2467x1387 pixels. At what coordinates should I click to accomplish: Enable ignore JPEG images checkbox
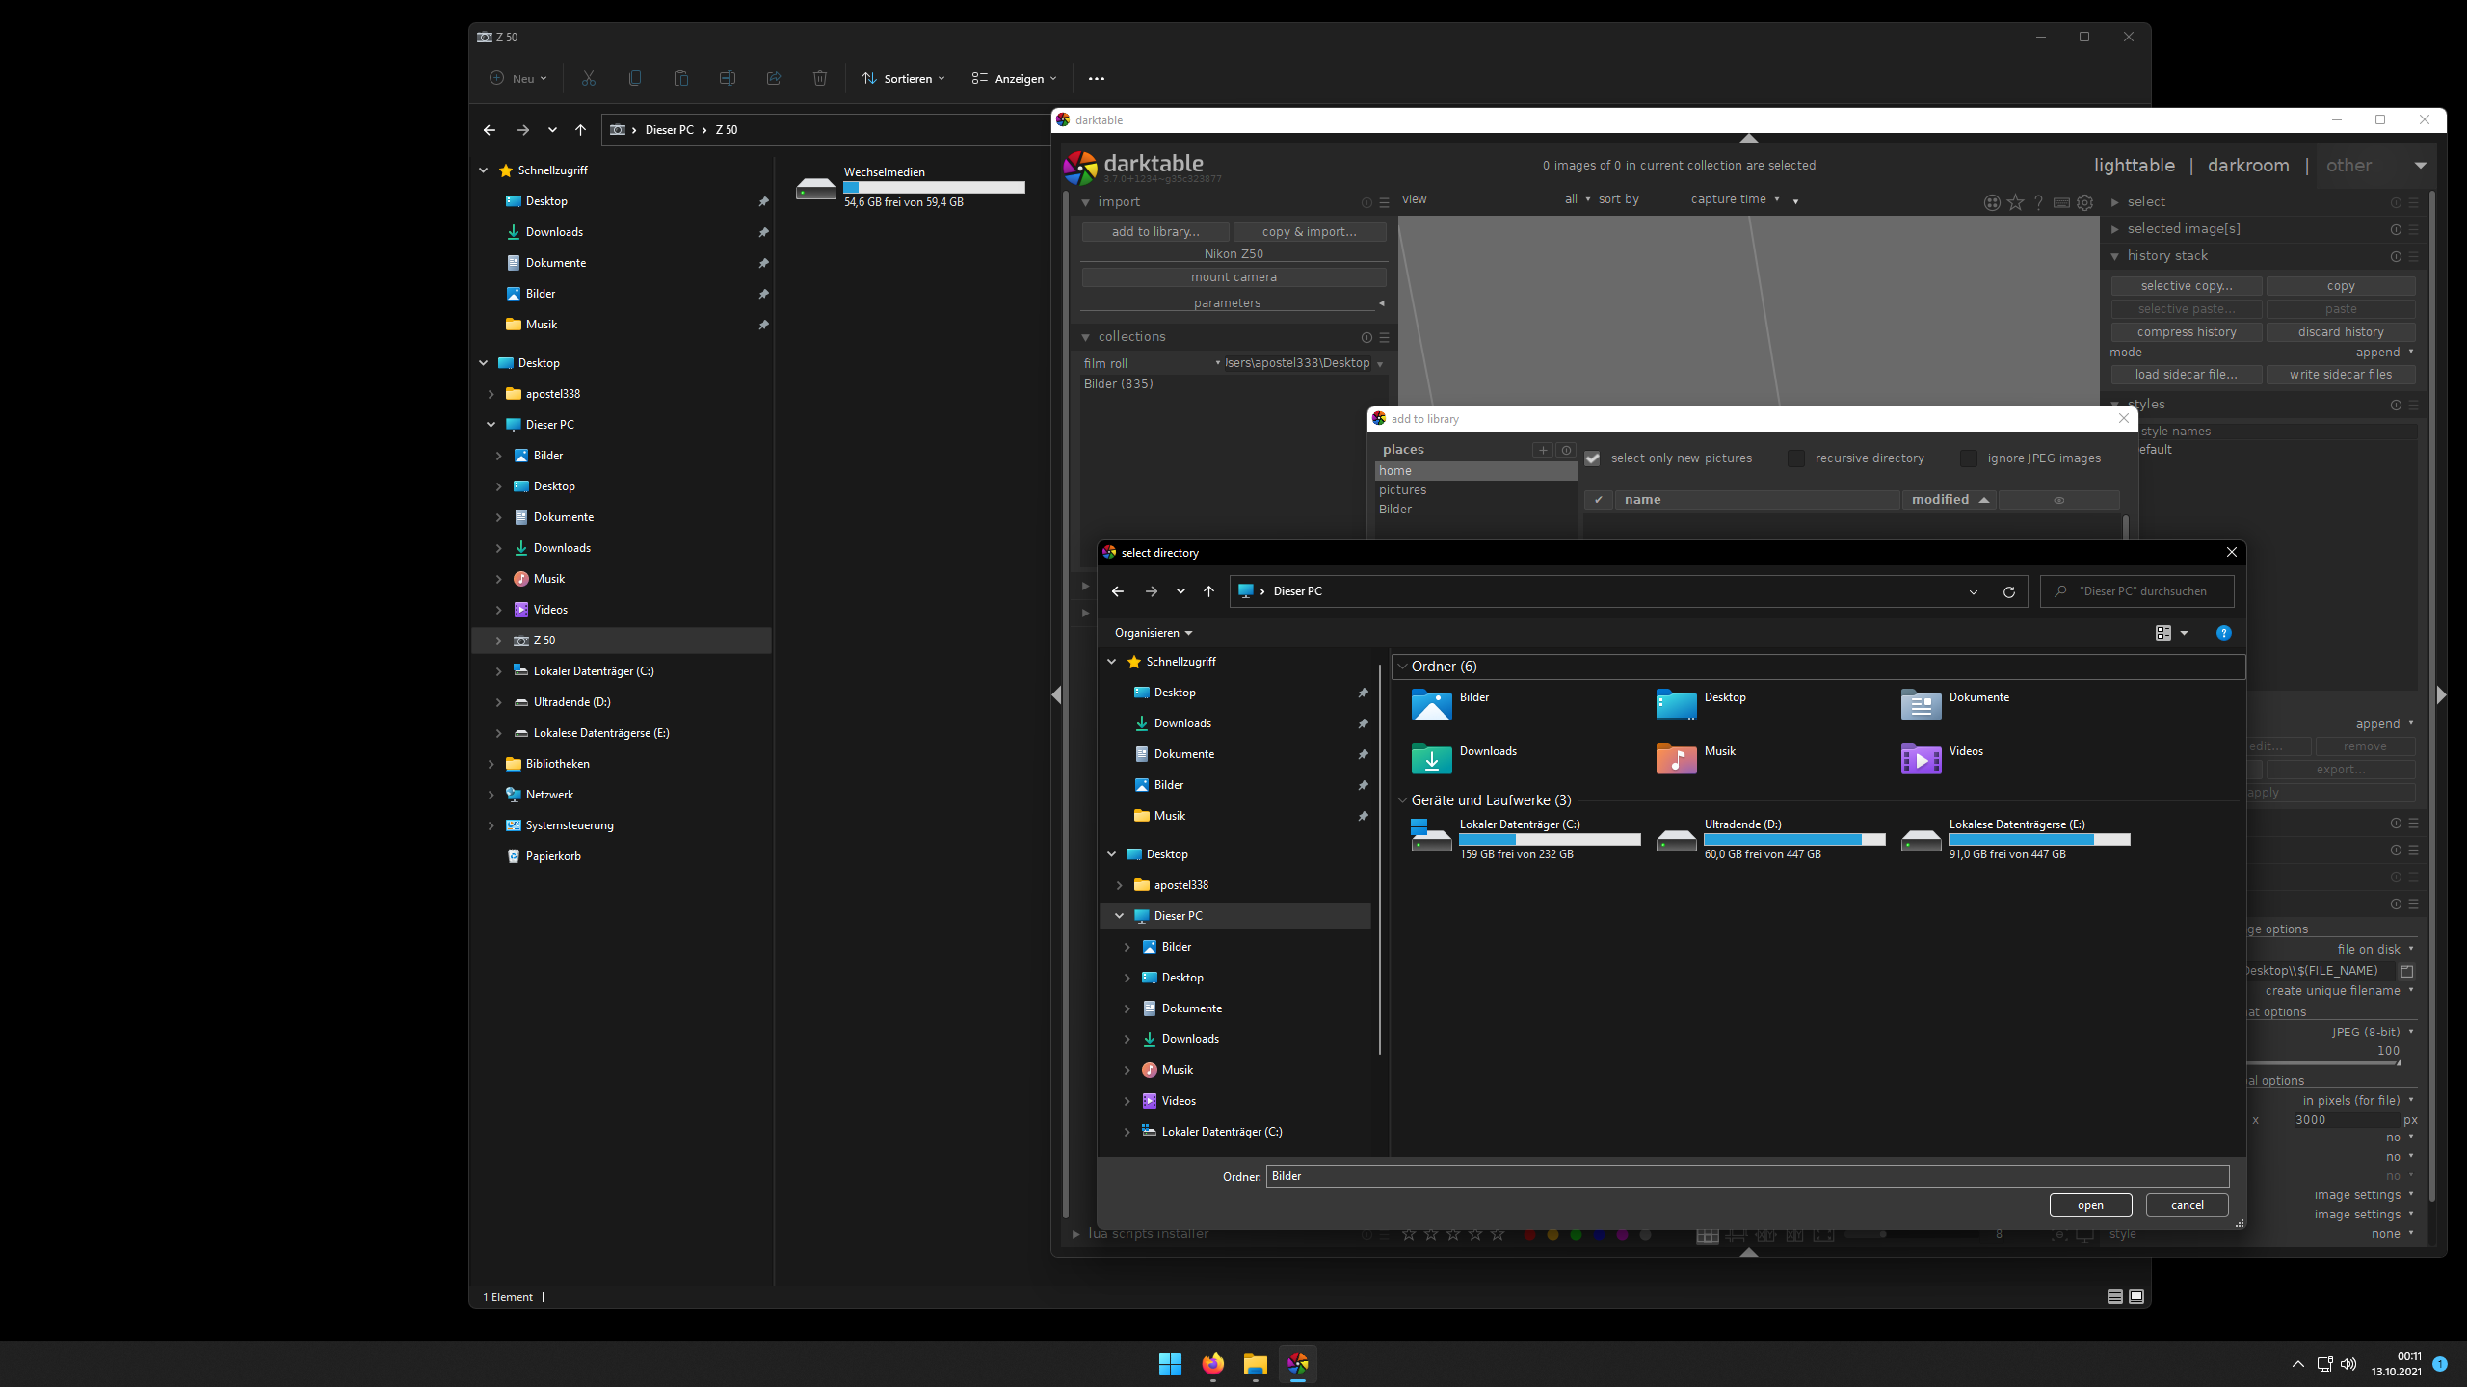pyautogui.click(x=1969, y=458)
